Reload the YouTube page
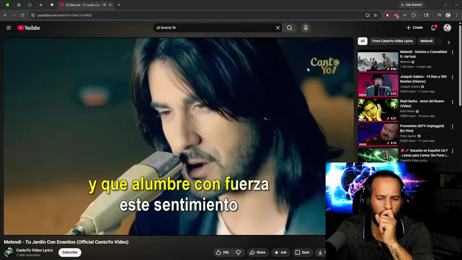This screenshot has width=462, height=260. 22,15
